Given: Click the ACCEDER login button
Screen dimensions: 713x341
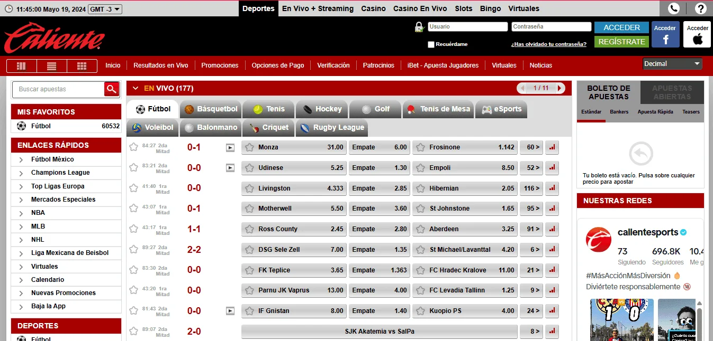Looking at the screenshot, I should click(621, 27).
